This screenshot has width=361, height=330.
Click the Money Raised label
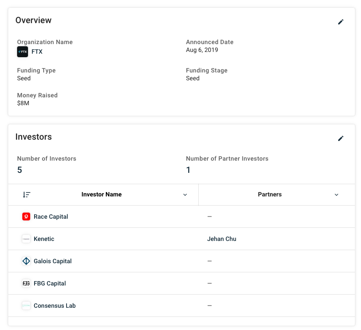coord(37,95)
